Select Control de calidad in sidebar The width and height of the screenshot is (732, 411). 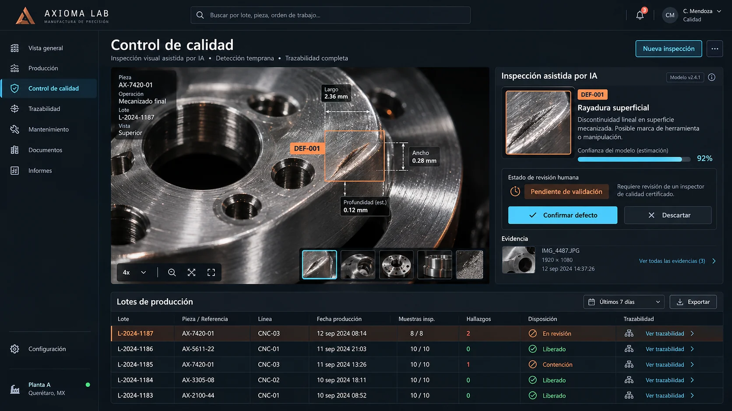point(49,88)
